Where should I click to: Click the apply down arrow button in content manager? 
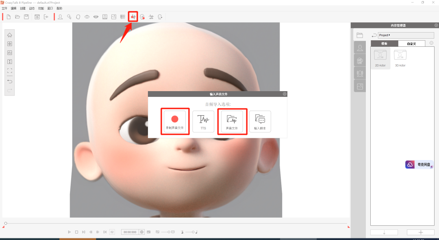(384, 232)
